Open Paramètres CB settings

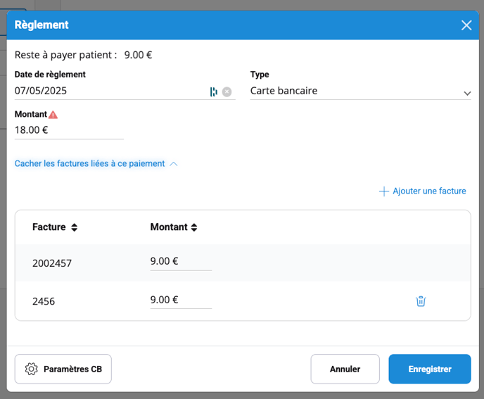tap(63, 369)
